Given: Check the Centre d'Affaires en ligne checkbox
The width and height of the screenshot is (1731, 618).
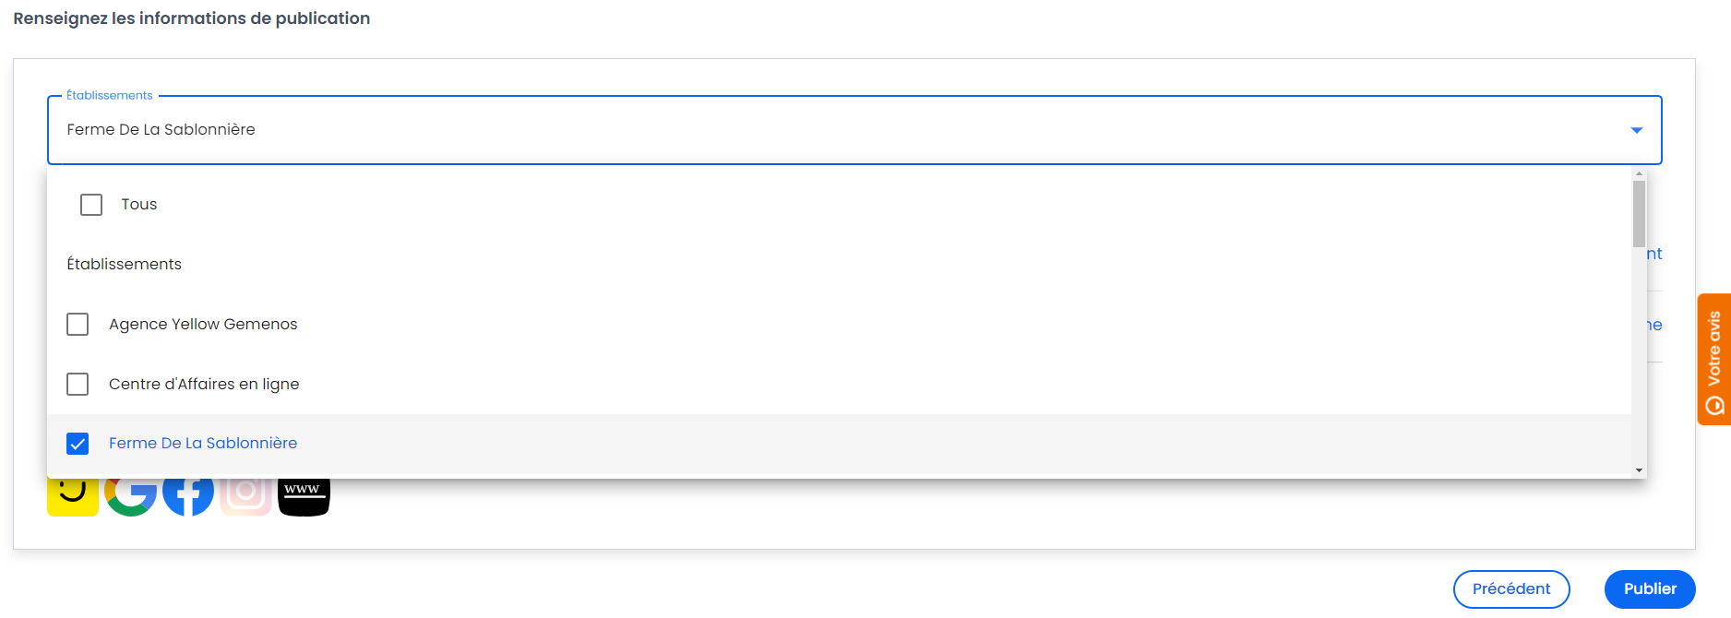Looking at the screenshot, I should [x=78, y=384].
